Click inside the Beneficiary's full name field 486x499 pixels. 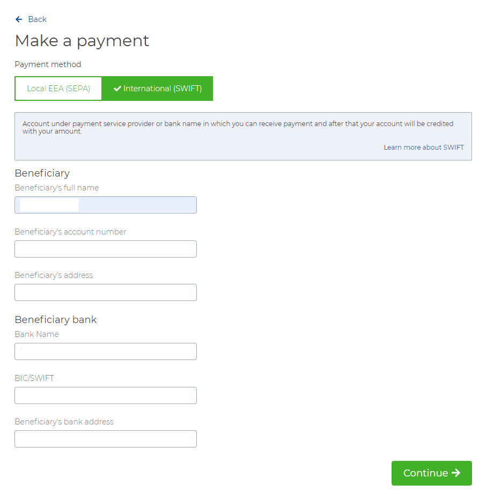[x=105, y=205]
